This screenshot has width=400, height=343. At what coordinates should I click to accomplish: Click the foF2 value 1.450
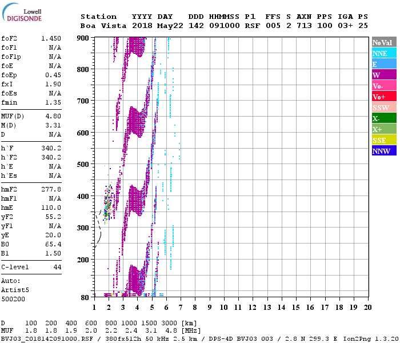pos(51,38)
